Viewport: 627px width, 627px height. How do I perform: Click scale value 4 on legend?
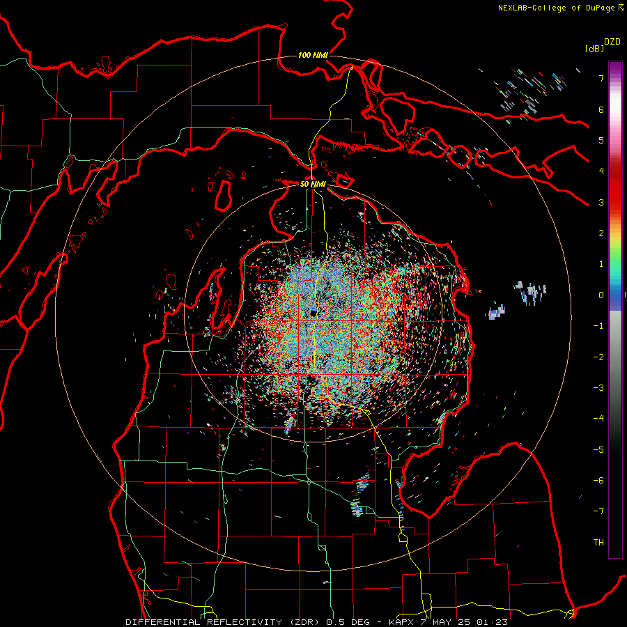click(x=601, y=171)
